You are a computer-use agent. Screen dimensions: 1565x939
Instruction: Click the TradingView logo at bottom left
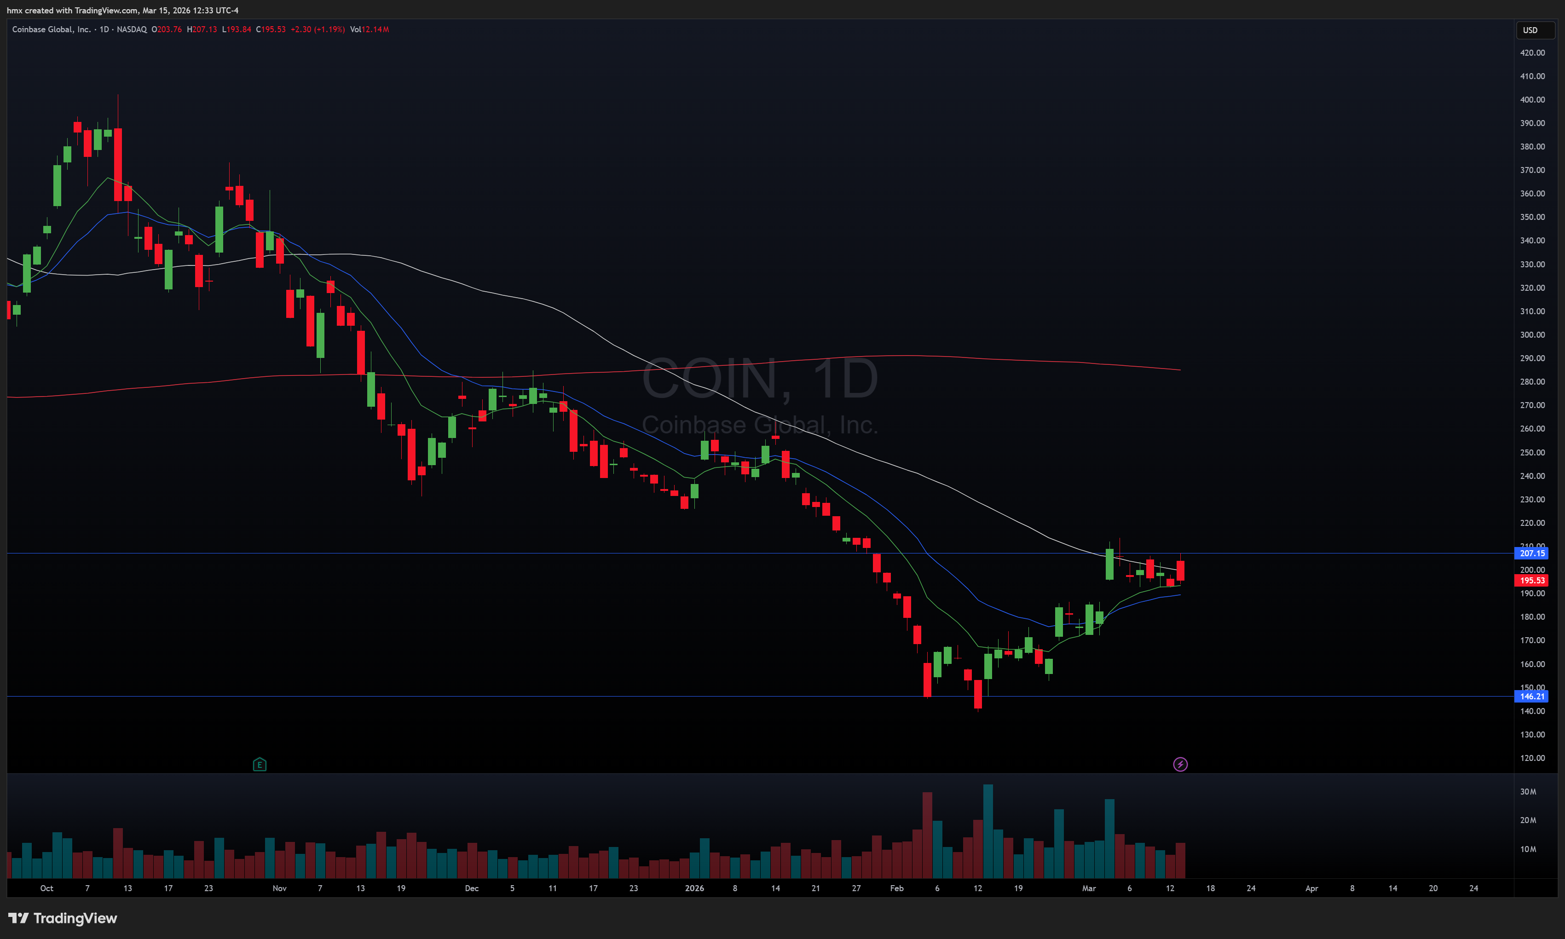(62, 918)
